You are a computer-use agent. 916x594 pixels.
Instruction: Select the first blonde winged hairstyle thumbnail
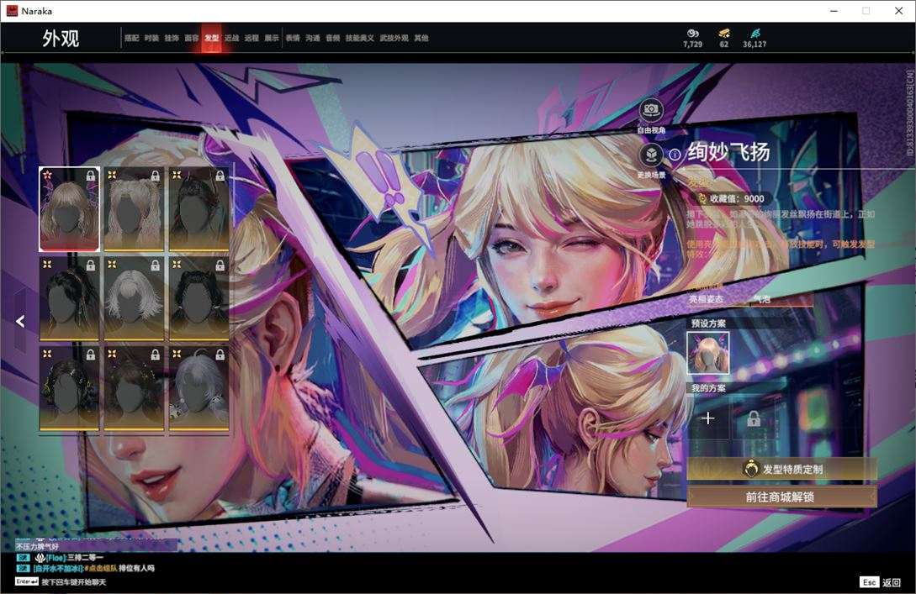(x=70, y=209)
